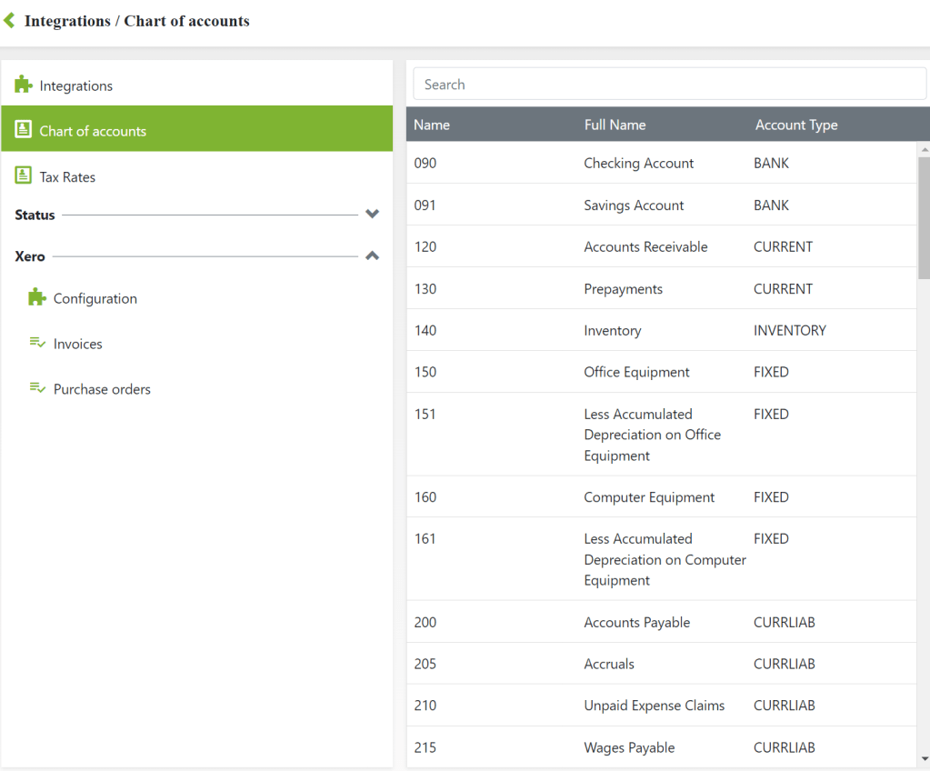Open the Tax Rates menu item
Screen dimensions: 930x771
(x=67, y=177)
